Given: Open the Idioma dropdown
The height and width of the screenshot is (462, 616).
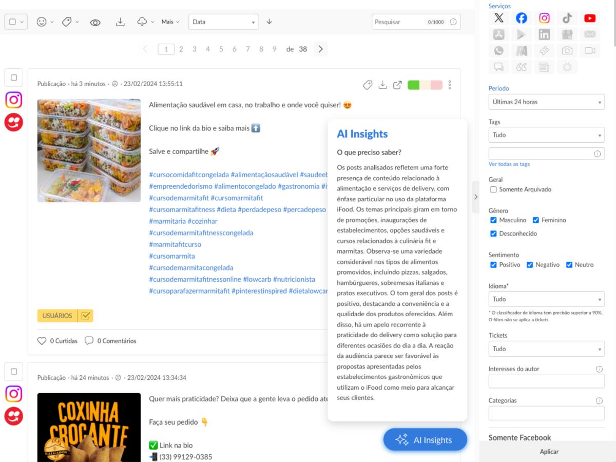Looking at the screenshot, I should click(x=546, y=299).
